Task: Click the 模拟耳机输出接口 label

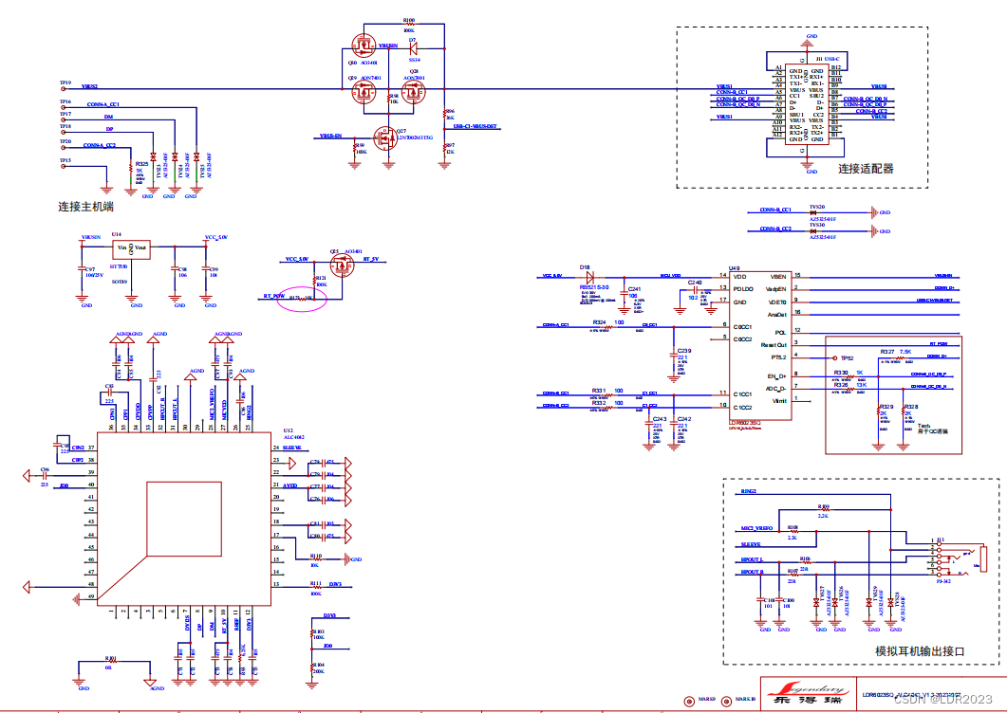Action: 920,651
